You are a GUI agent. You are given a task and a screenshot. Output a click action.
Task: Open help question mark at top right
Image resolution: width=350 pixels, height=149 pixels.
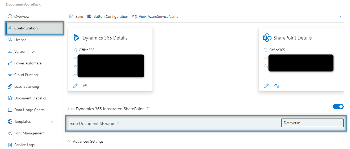340,17
